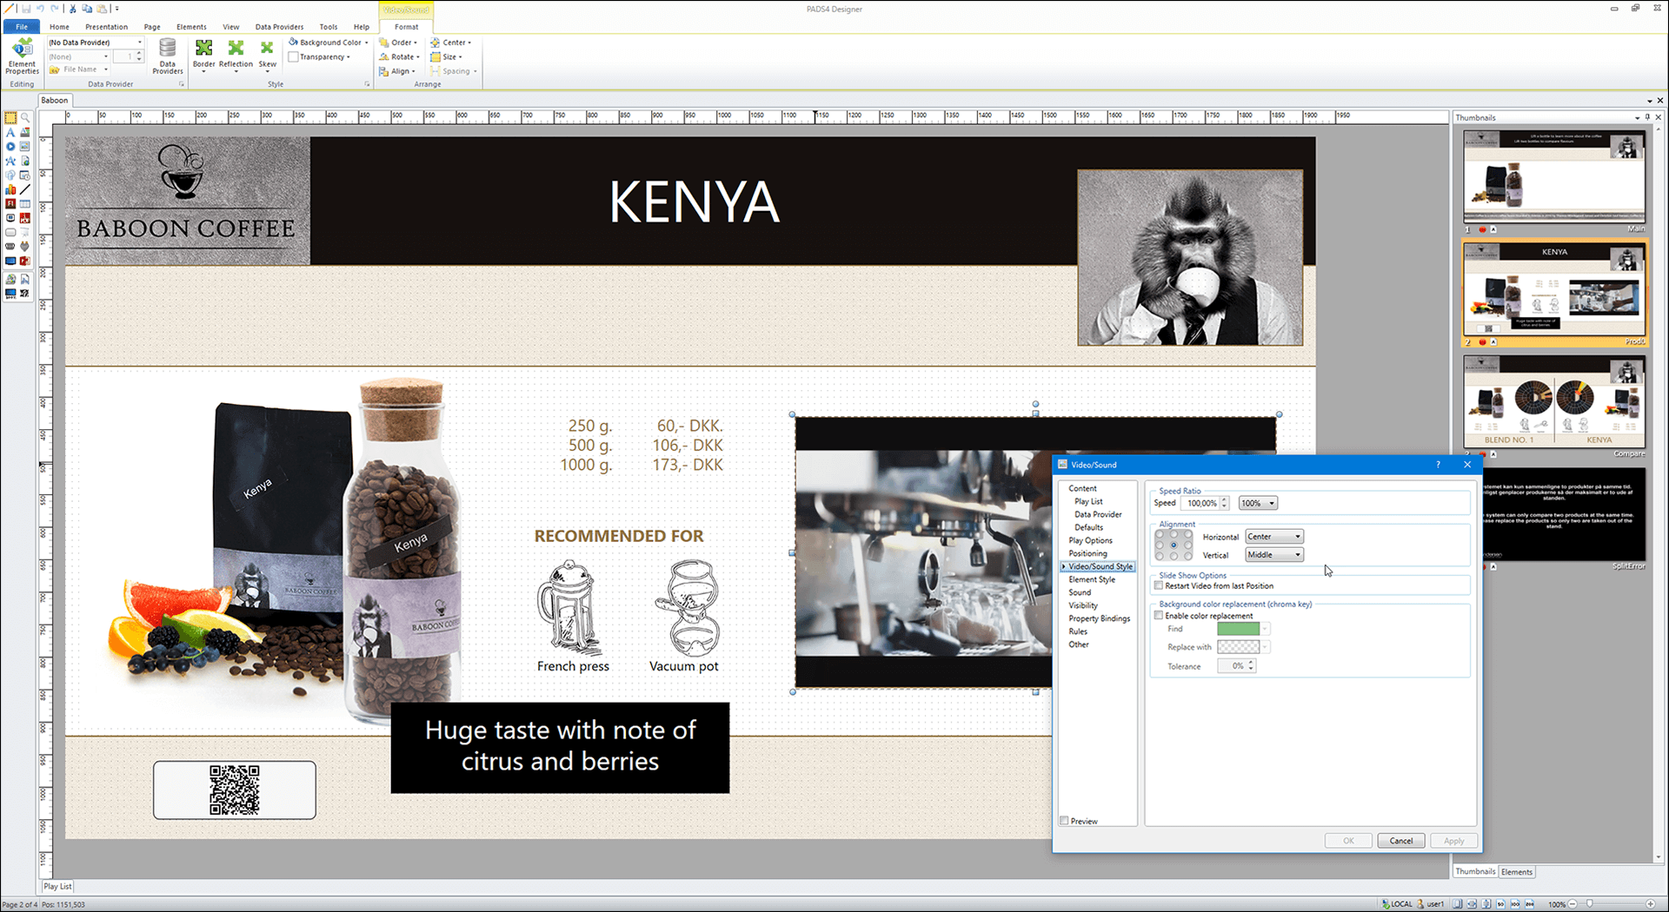
Task: Open the Reflection style options
Action: click(236, 56)
